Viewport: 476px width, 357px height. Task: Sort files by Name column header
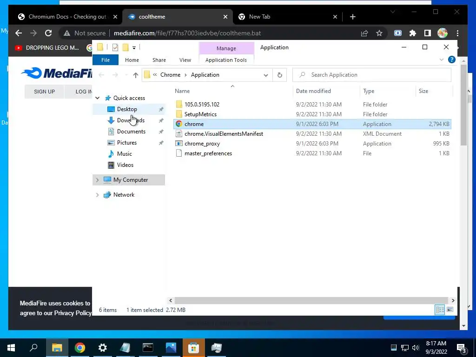tap(232, 91)
